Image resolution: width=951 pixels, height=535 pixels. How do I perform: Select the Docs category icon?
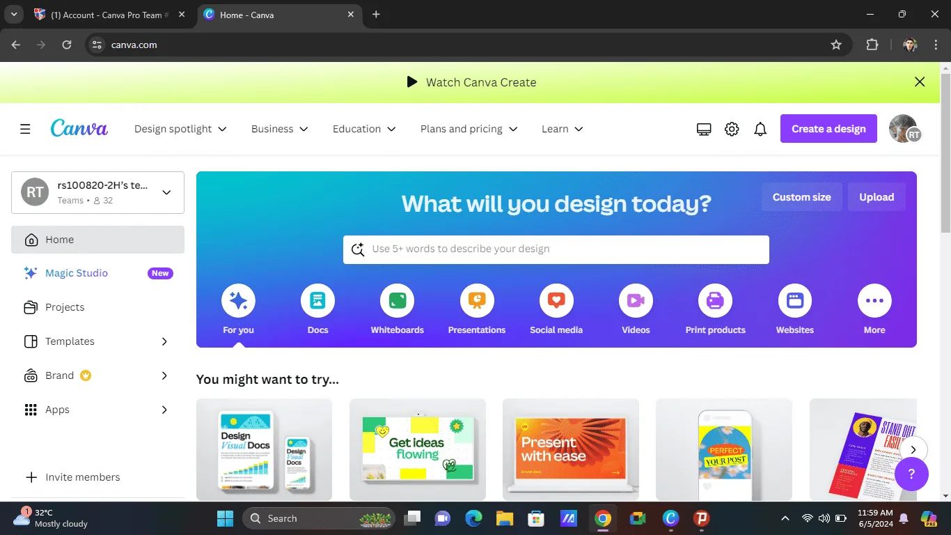(x=317, y=301)
